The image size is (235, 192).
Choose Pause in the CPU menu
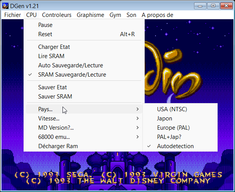point(84,25)
